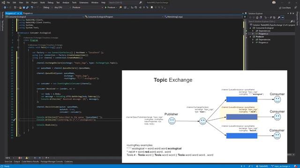Toggle Show All Files in Solution Explorer
300x168 pixels.
coord(274,18)
